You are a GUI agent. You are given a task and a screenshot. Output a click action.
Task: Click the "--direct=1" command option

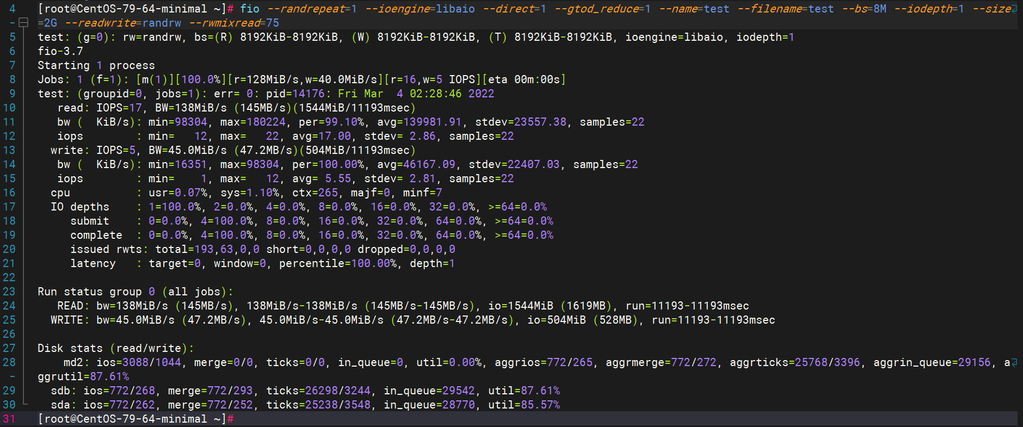515,9
